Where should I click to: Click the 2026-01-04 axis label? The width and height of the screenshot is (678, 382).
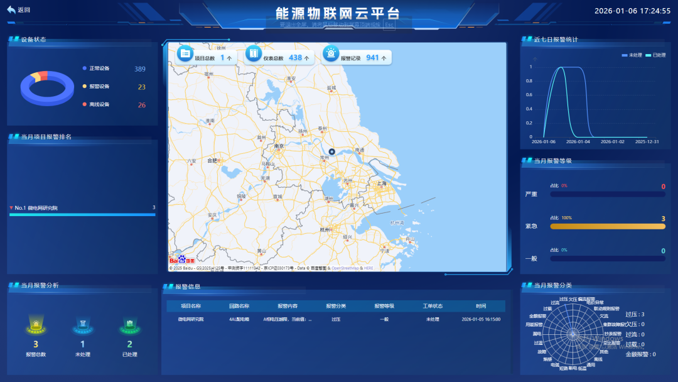pos(578,142)
